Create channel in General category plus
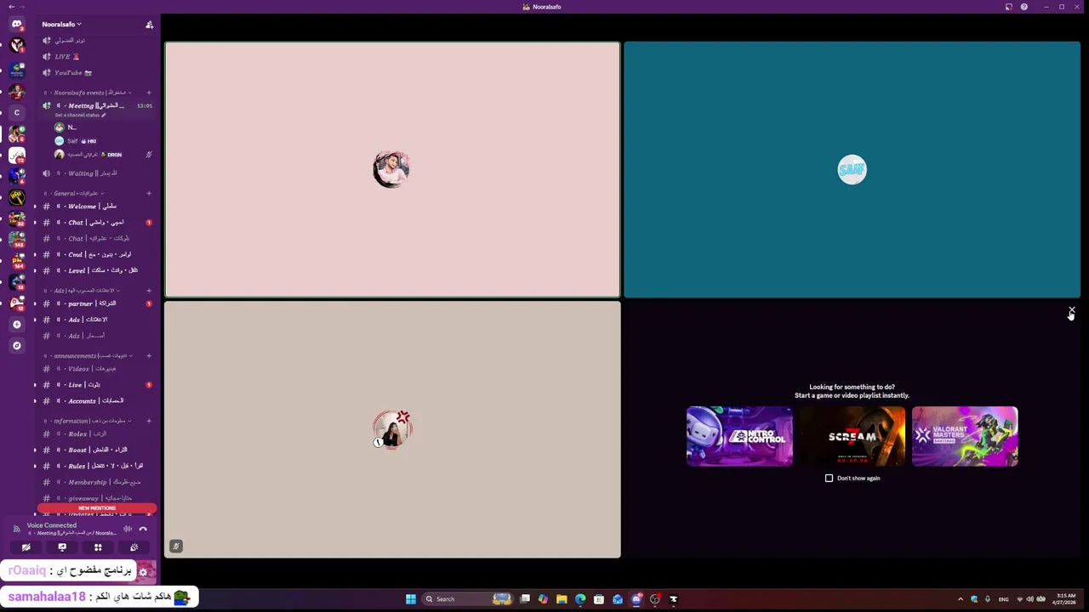 (x=149, y=193)
